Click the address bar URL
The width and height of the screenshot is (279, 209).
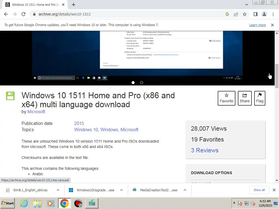[x=65, y=14]
